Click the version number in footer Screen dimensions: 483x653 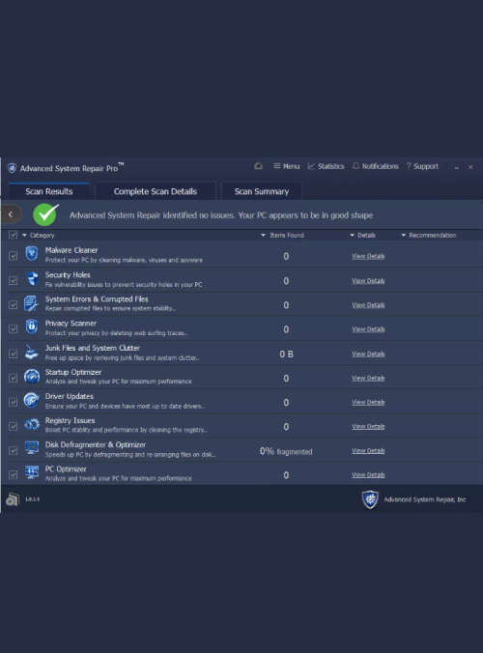(33, 498)
